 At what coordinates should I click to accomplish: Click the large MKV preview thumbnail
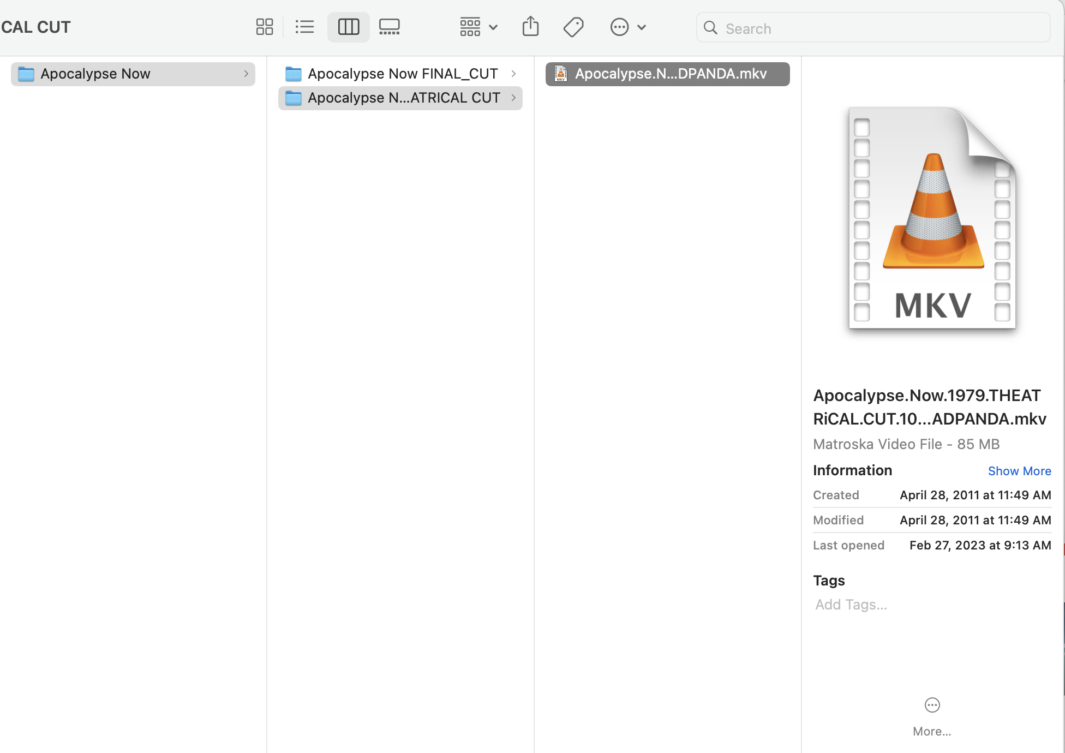coord(932,218)
